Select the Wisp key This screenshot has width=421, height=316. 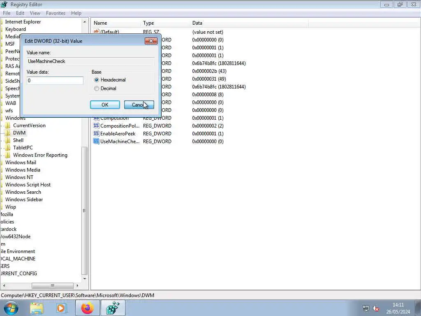11,207
